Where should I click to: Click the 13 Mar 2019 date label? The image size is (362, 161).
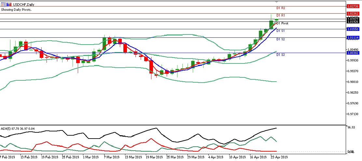coord(133,157)
